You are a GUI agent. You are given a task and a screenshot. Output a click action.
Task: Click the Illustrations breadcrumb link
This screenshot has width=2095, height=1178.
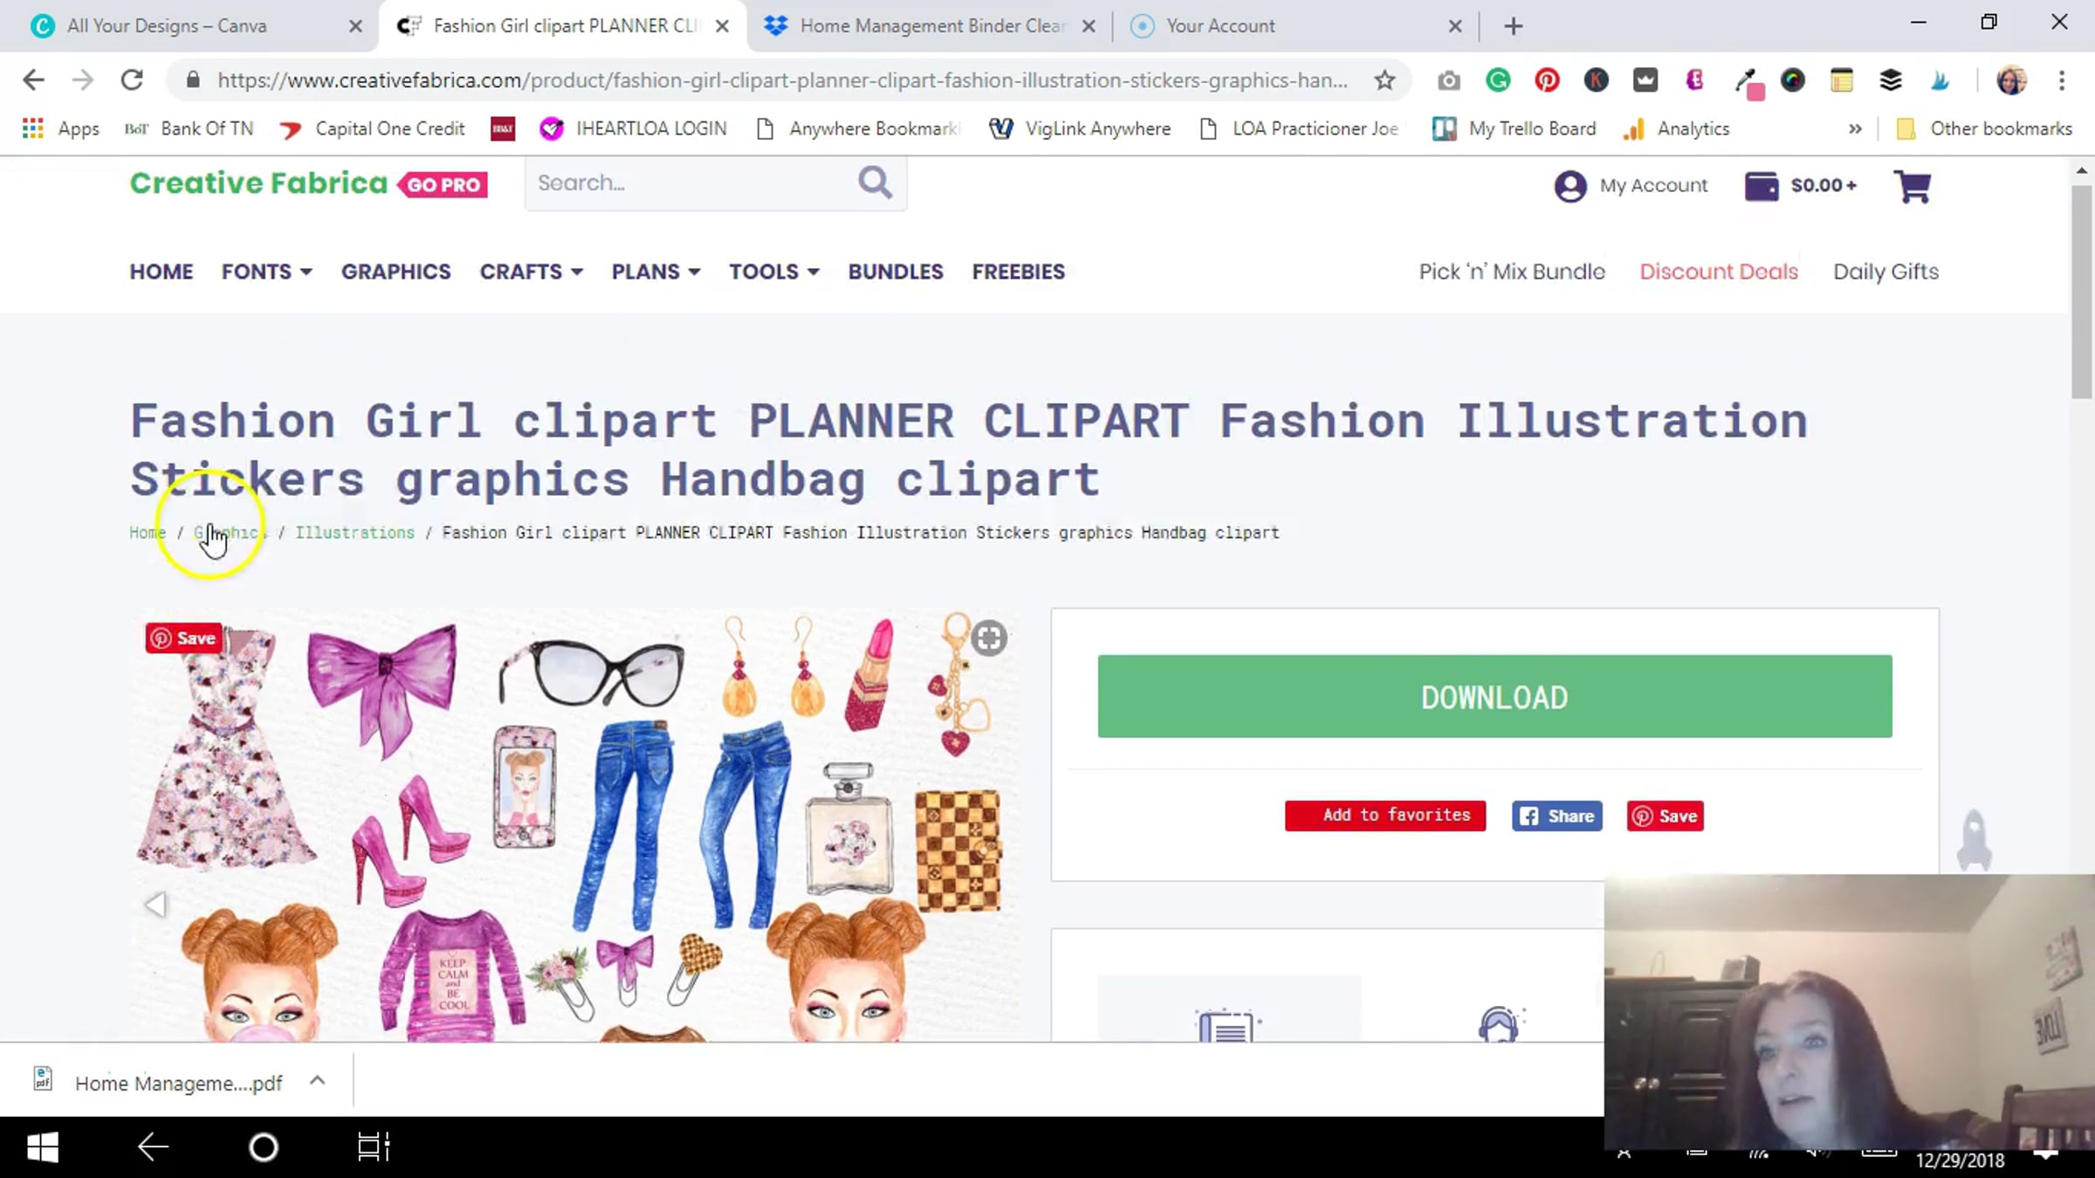pos(354,533)
